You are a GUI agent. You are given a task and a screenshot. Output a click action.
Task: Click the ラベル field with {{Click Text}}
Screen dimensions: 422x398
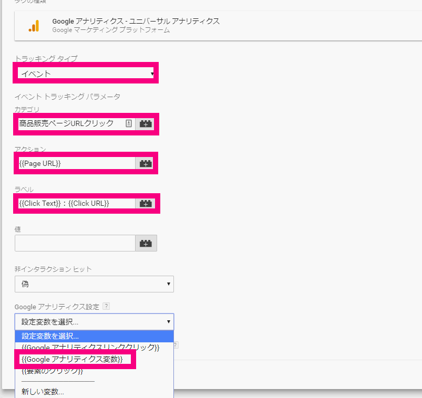point(76,203)
